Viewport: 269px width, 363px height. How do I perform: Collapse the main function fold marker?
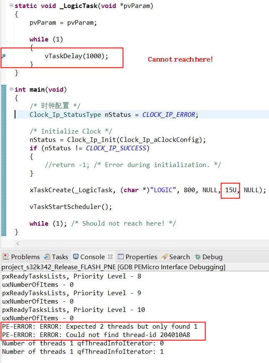click(11, 89)
